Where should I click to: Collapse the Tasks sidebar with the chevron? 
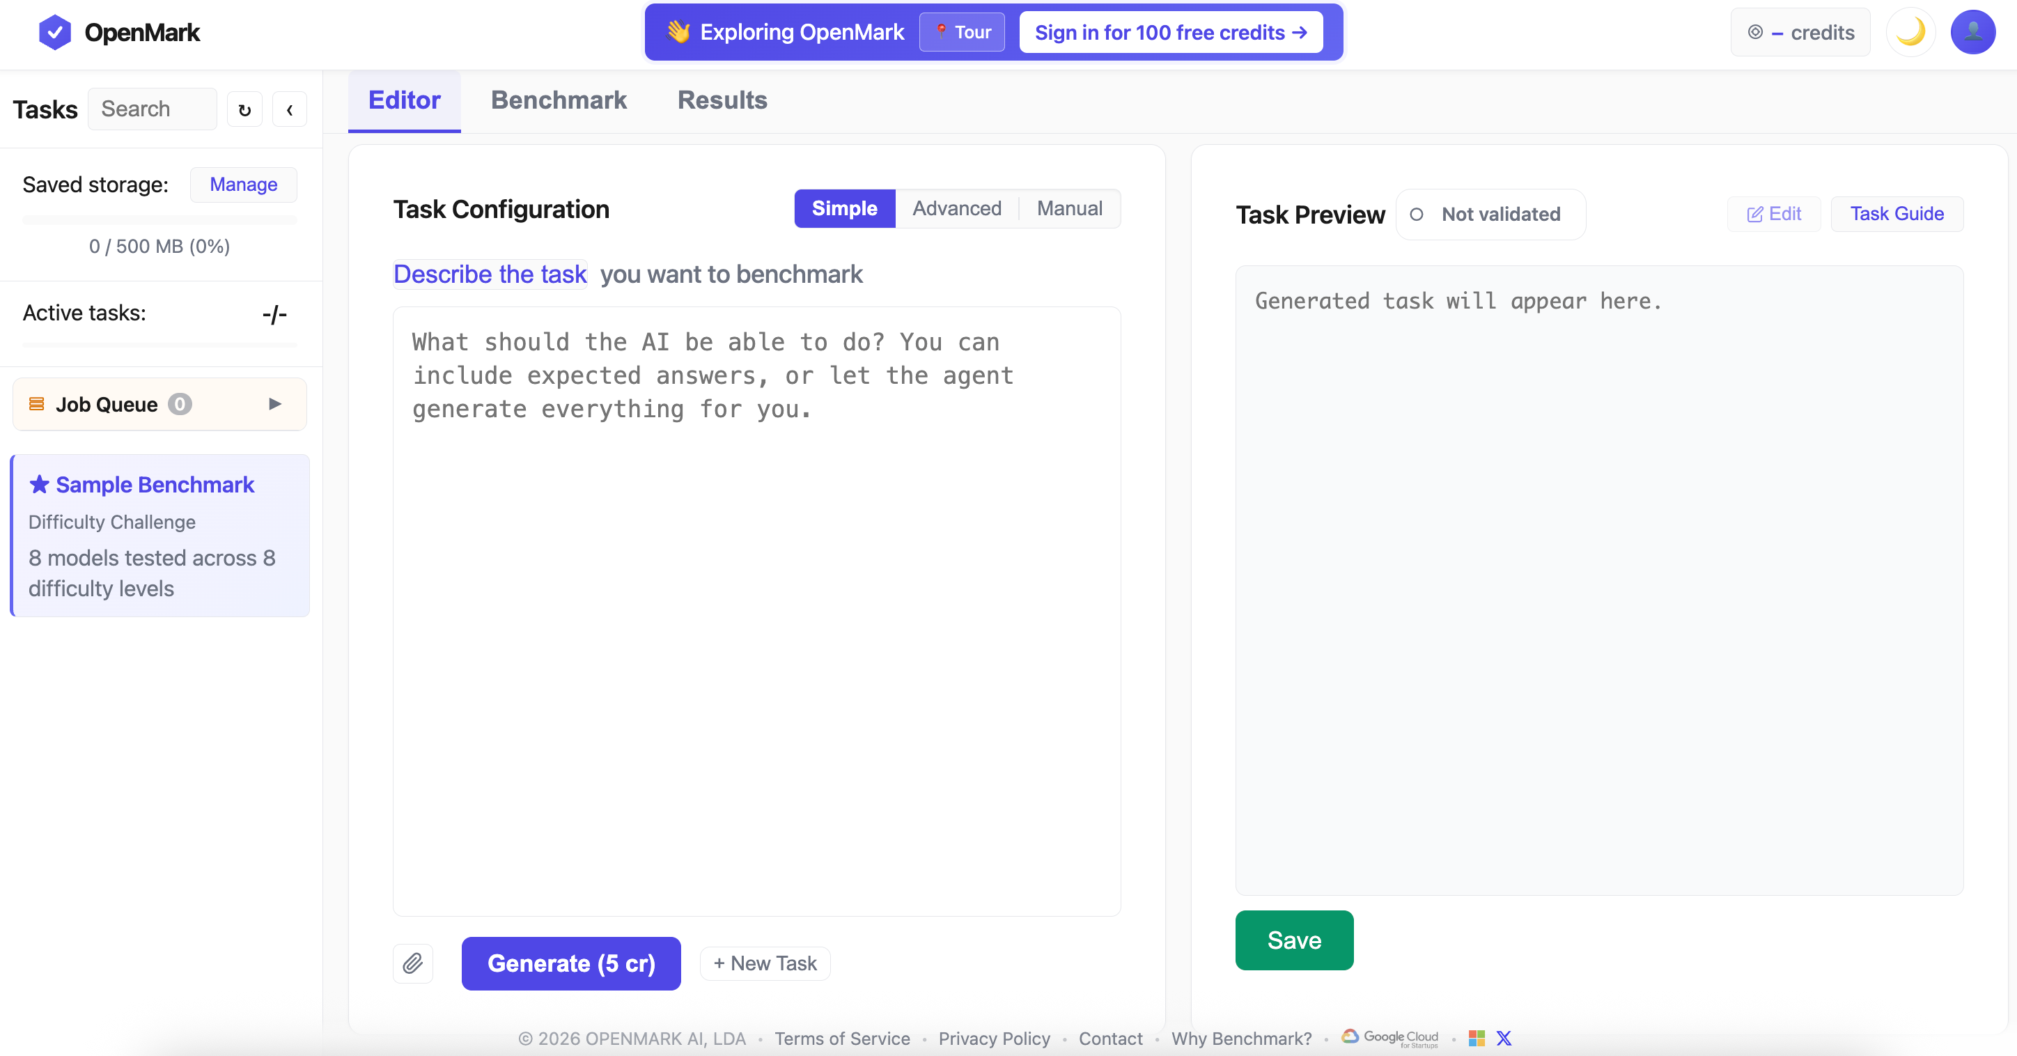click(290, 109)
